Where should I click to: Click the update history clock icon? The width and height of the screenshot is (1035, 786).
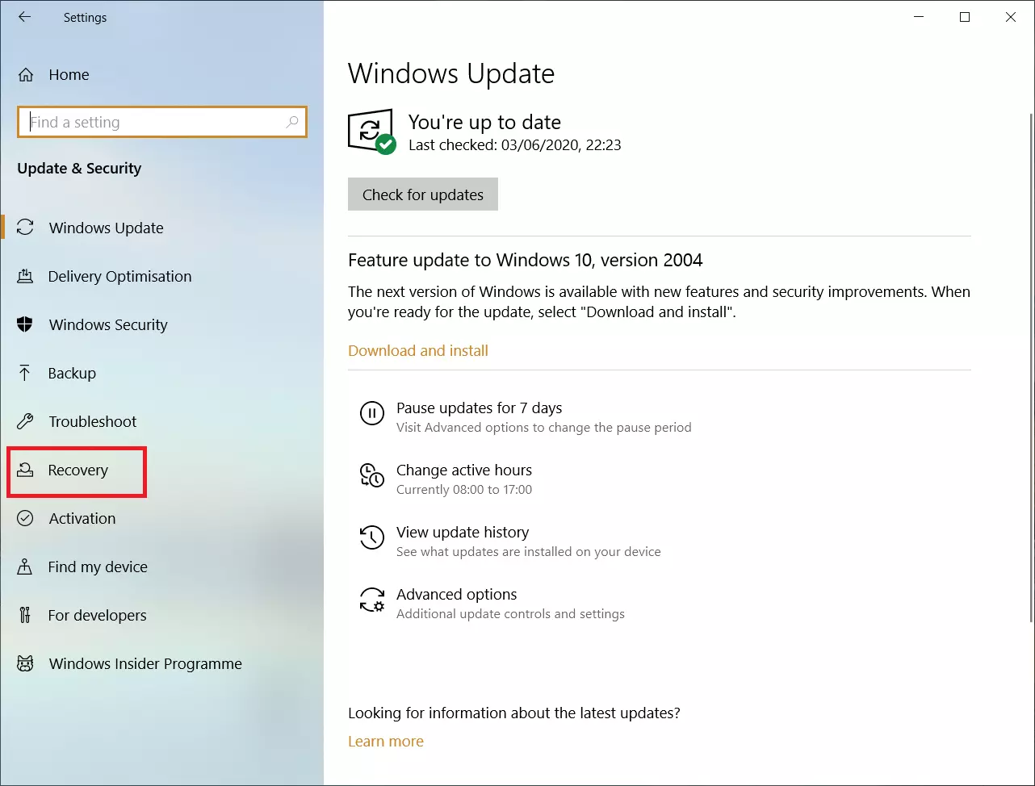[x=371, y=537]
